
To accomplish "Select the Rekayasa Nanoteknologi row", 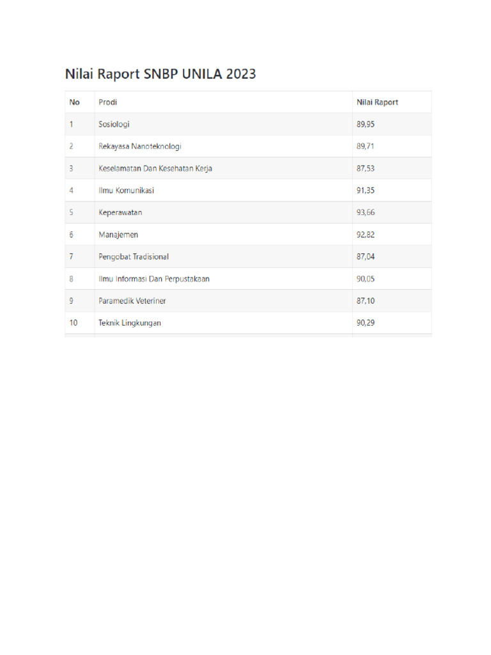I will pyautogui.click(x=140, y=146).
